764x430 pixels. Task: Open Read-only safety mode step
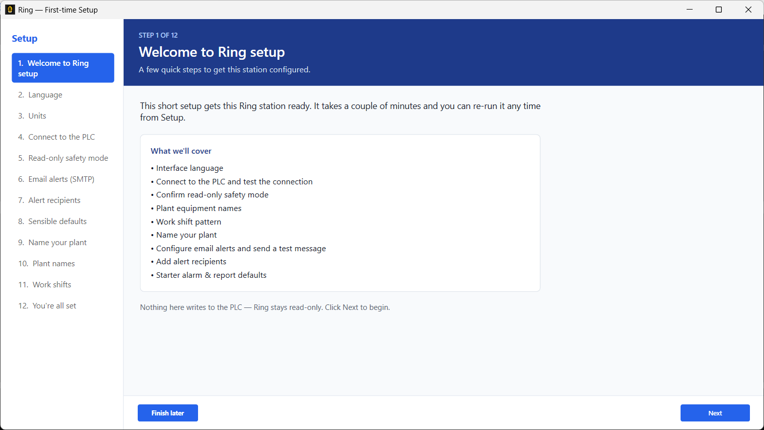pos(63,158)
